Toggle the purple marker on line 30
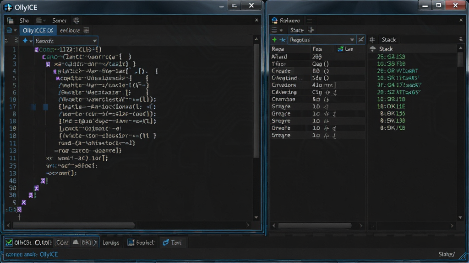 point(31,195)
